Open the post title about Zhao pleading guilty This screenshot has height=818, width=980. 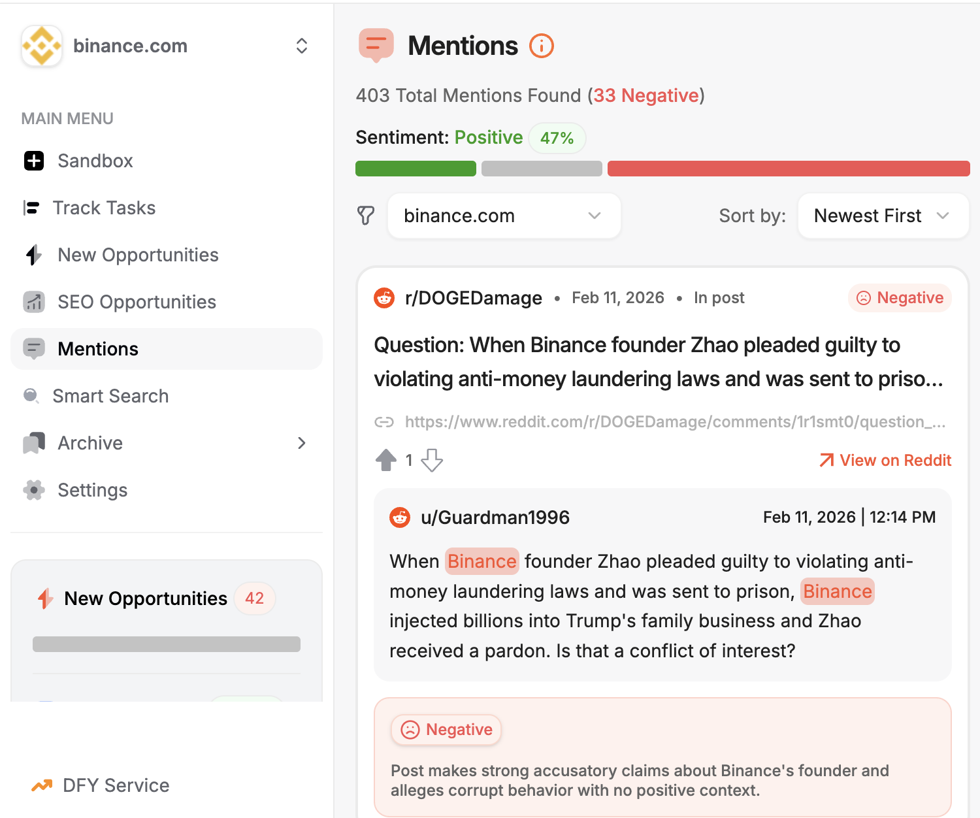(x=659, y=362)
